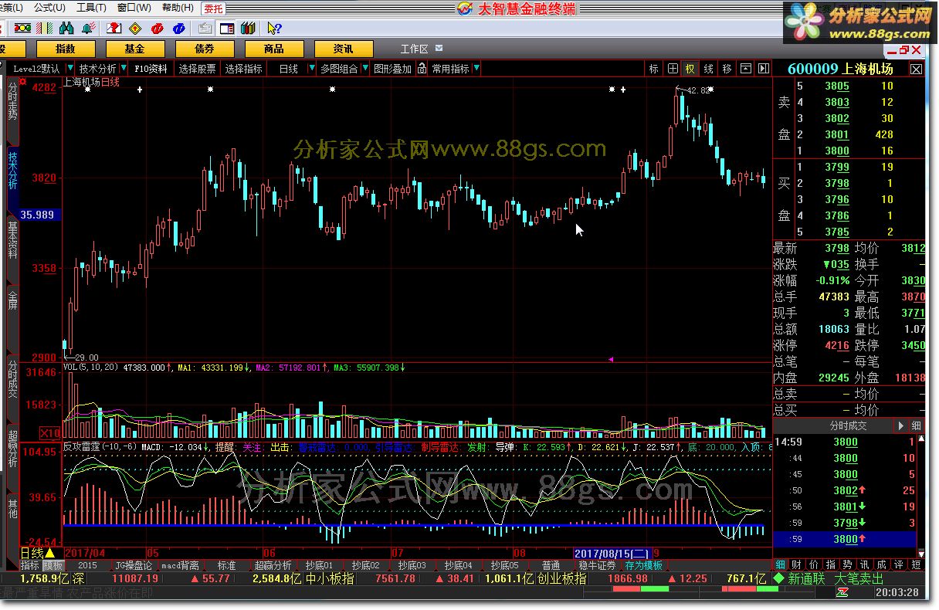Click the 35.989 price label on axis
The height and width of the screenshot is (610, 939).
pos(38,215)
